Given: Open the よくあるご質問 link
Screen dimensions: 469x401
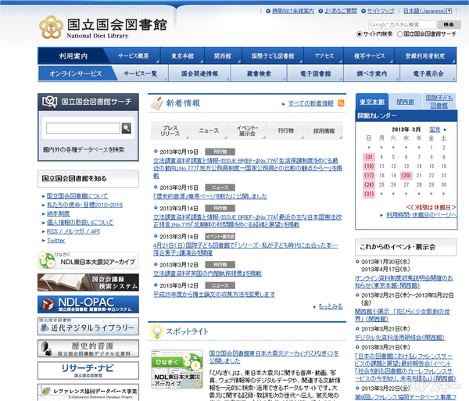Looking at the screenshot, I should [x=341, y=11].
